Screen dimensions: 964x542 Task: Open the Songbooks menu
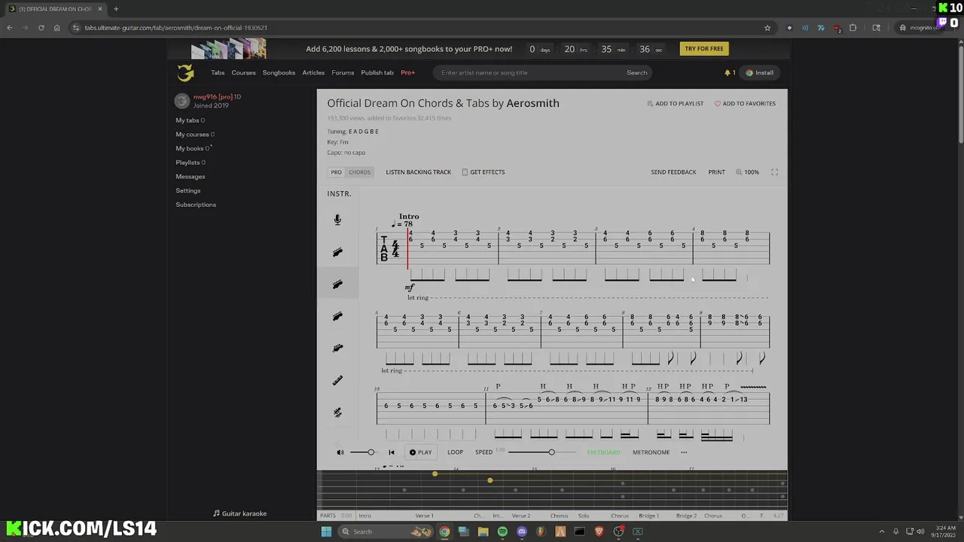279,73
